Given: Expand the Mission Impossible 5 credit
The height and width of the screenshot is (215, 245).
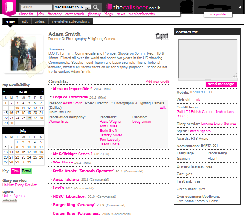Looking at the screenshot, I should pos(51,88).
